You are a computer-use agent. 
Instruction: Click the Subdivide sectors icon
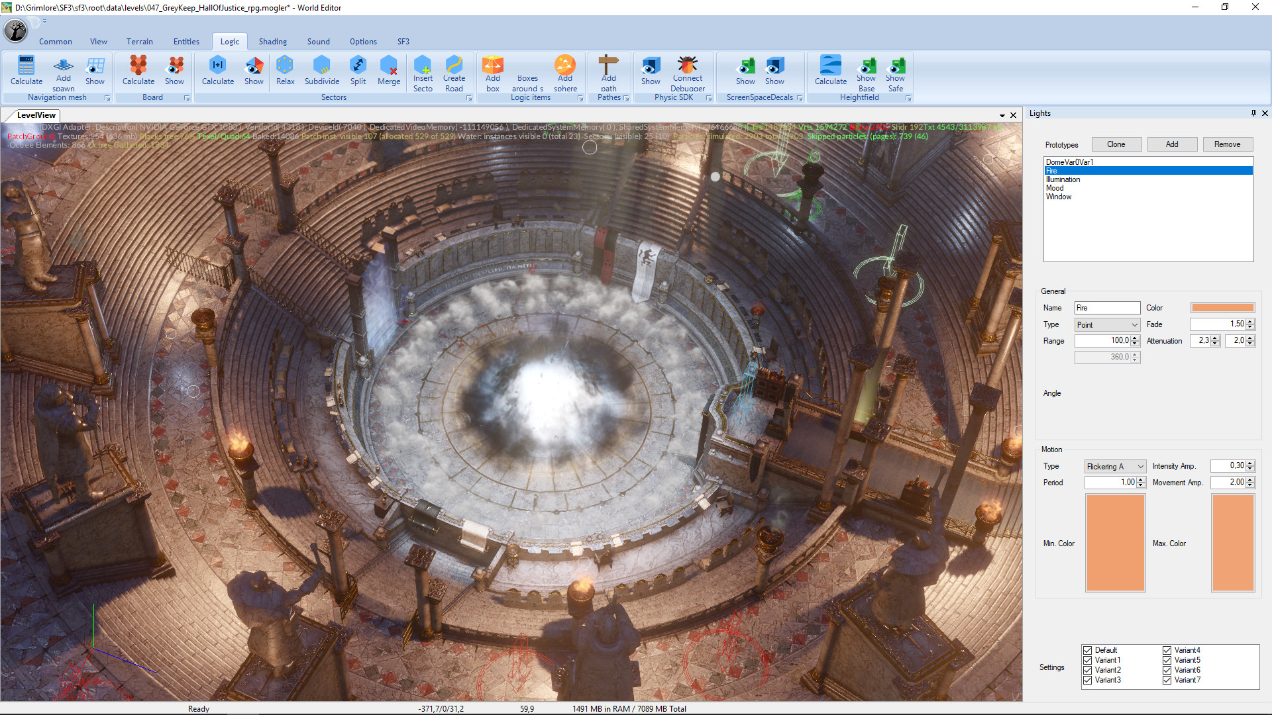tap(322, 71)
